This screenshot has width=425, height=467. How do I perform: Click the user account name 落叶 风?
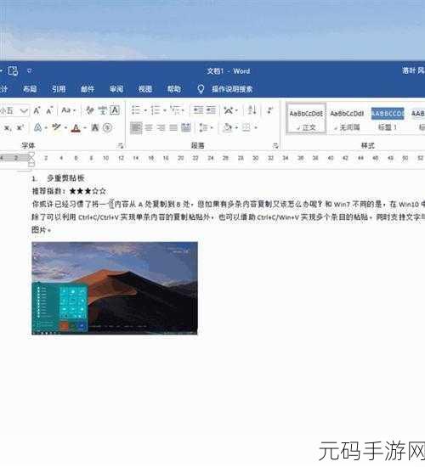point(413,70)
